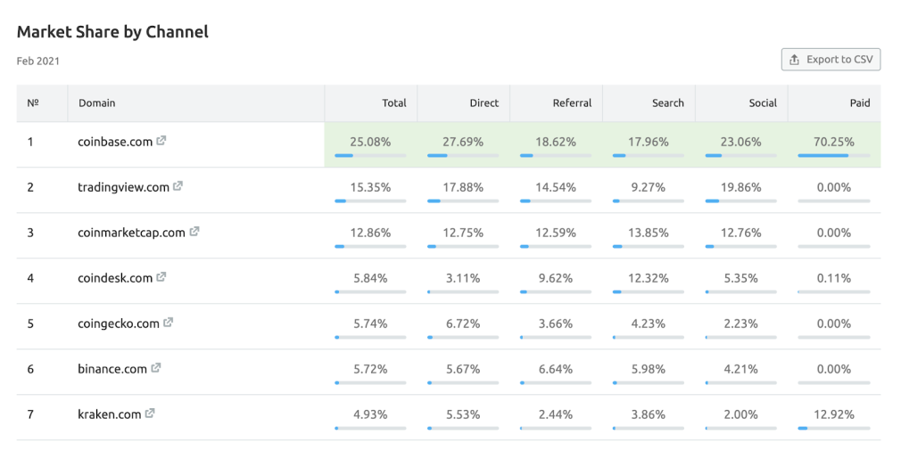Sort table by Direct column header
901x451 pixels.
[484, 103]
